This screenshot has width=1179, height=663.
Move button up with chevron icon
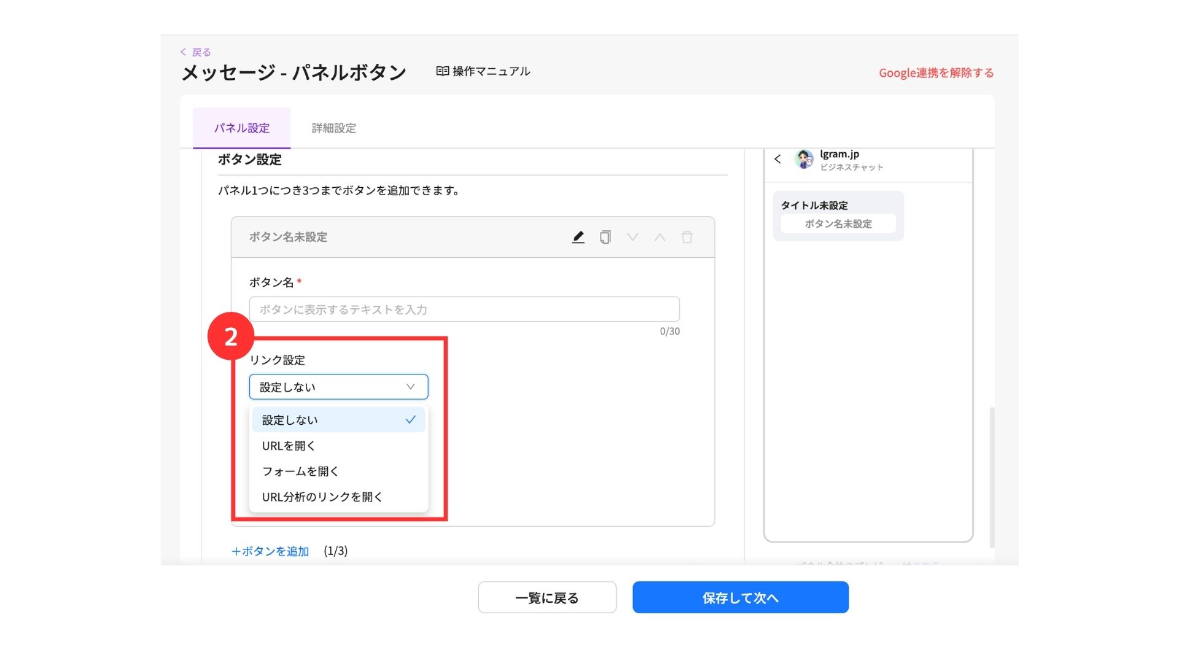[660, 237]
